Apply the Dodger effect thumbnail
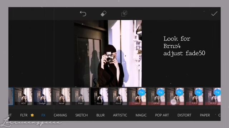The image size is (229, 128). coord(42,96)
